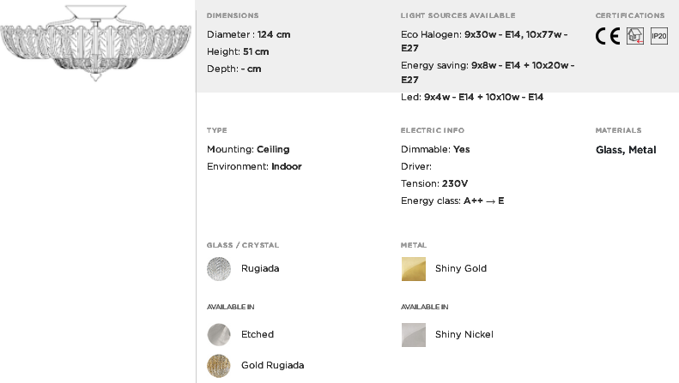Viewport: 679px width, 383px height.
Task: Choose the Gold Rugiada glass swatch
Action: (x=219, y=366)
